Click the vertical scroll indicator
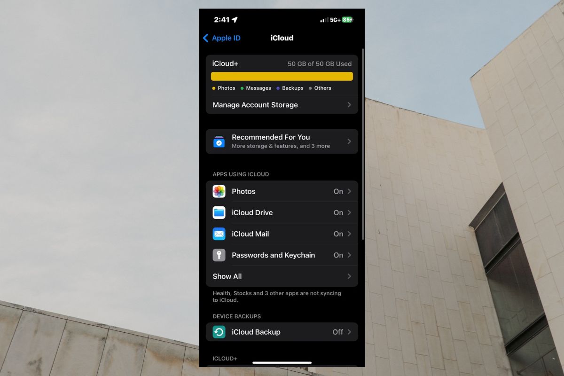The height and width of the screenshot is (376, 564). [363, 144]
